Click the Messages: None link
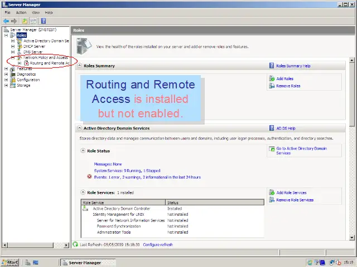Screen dimensions: 357x267 [x=108, y=164]
